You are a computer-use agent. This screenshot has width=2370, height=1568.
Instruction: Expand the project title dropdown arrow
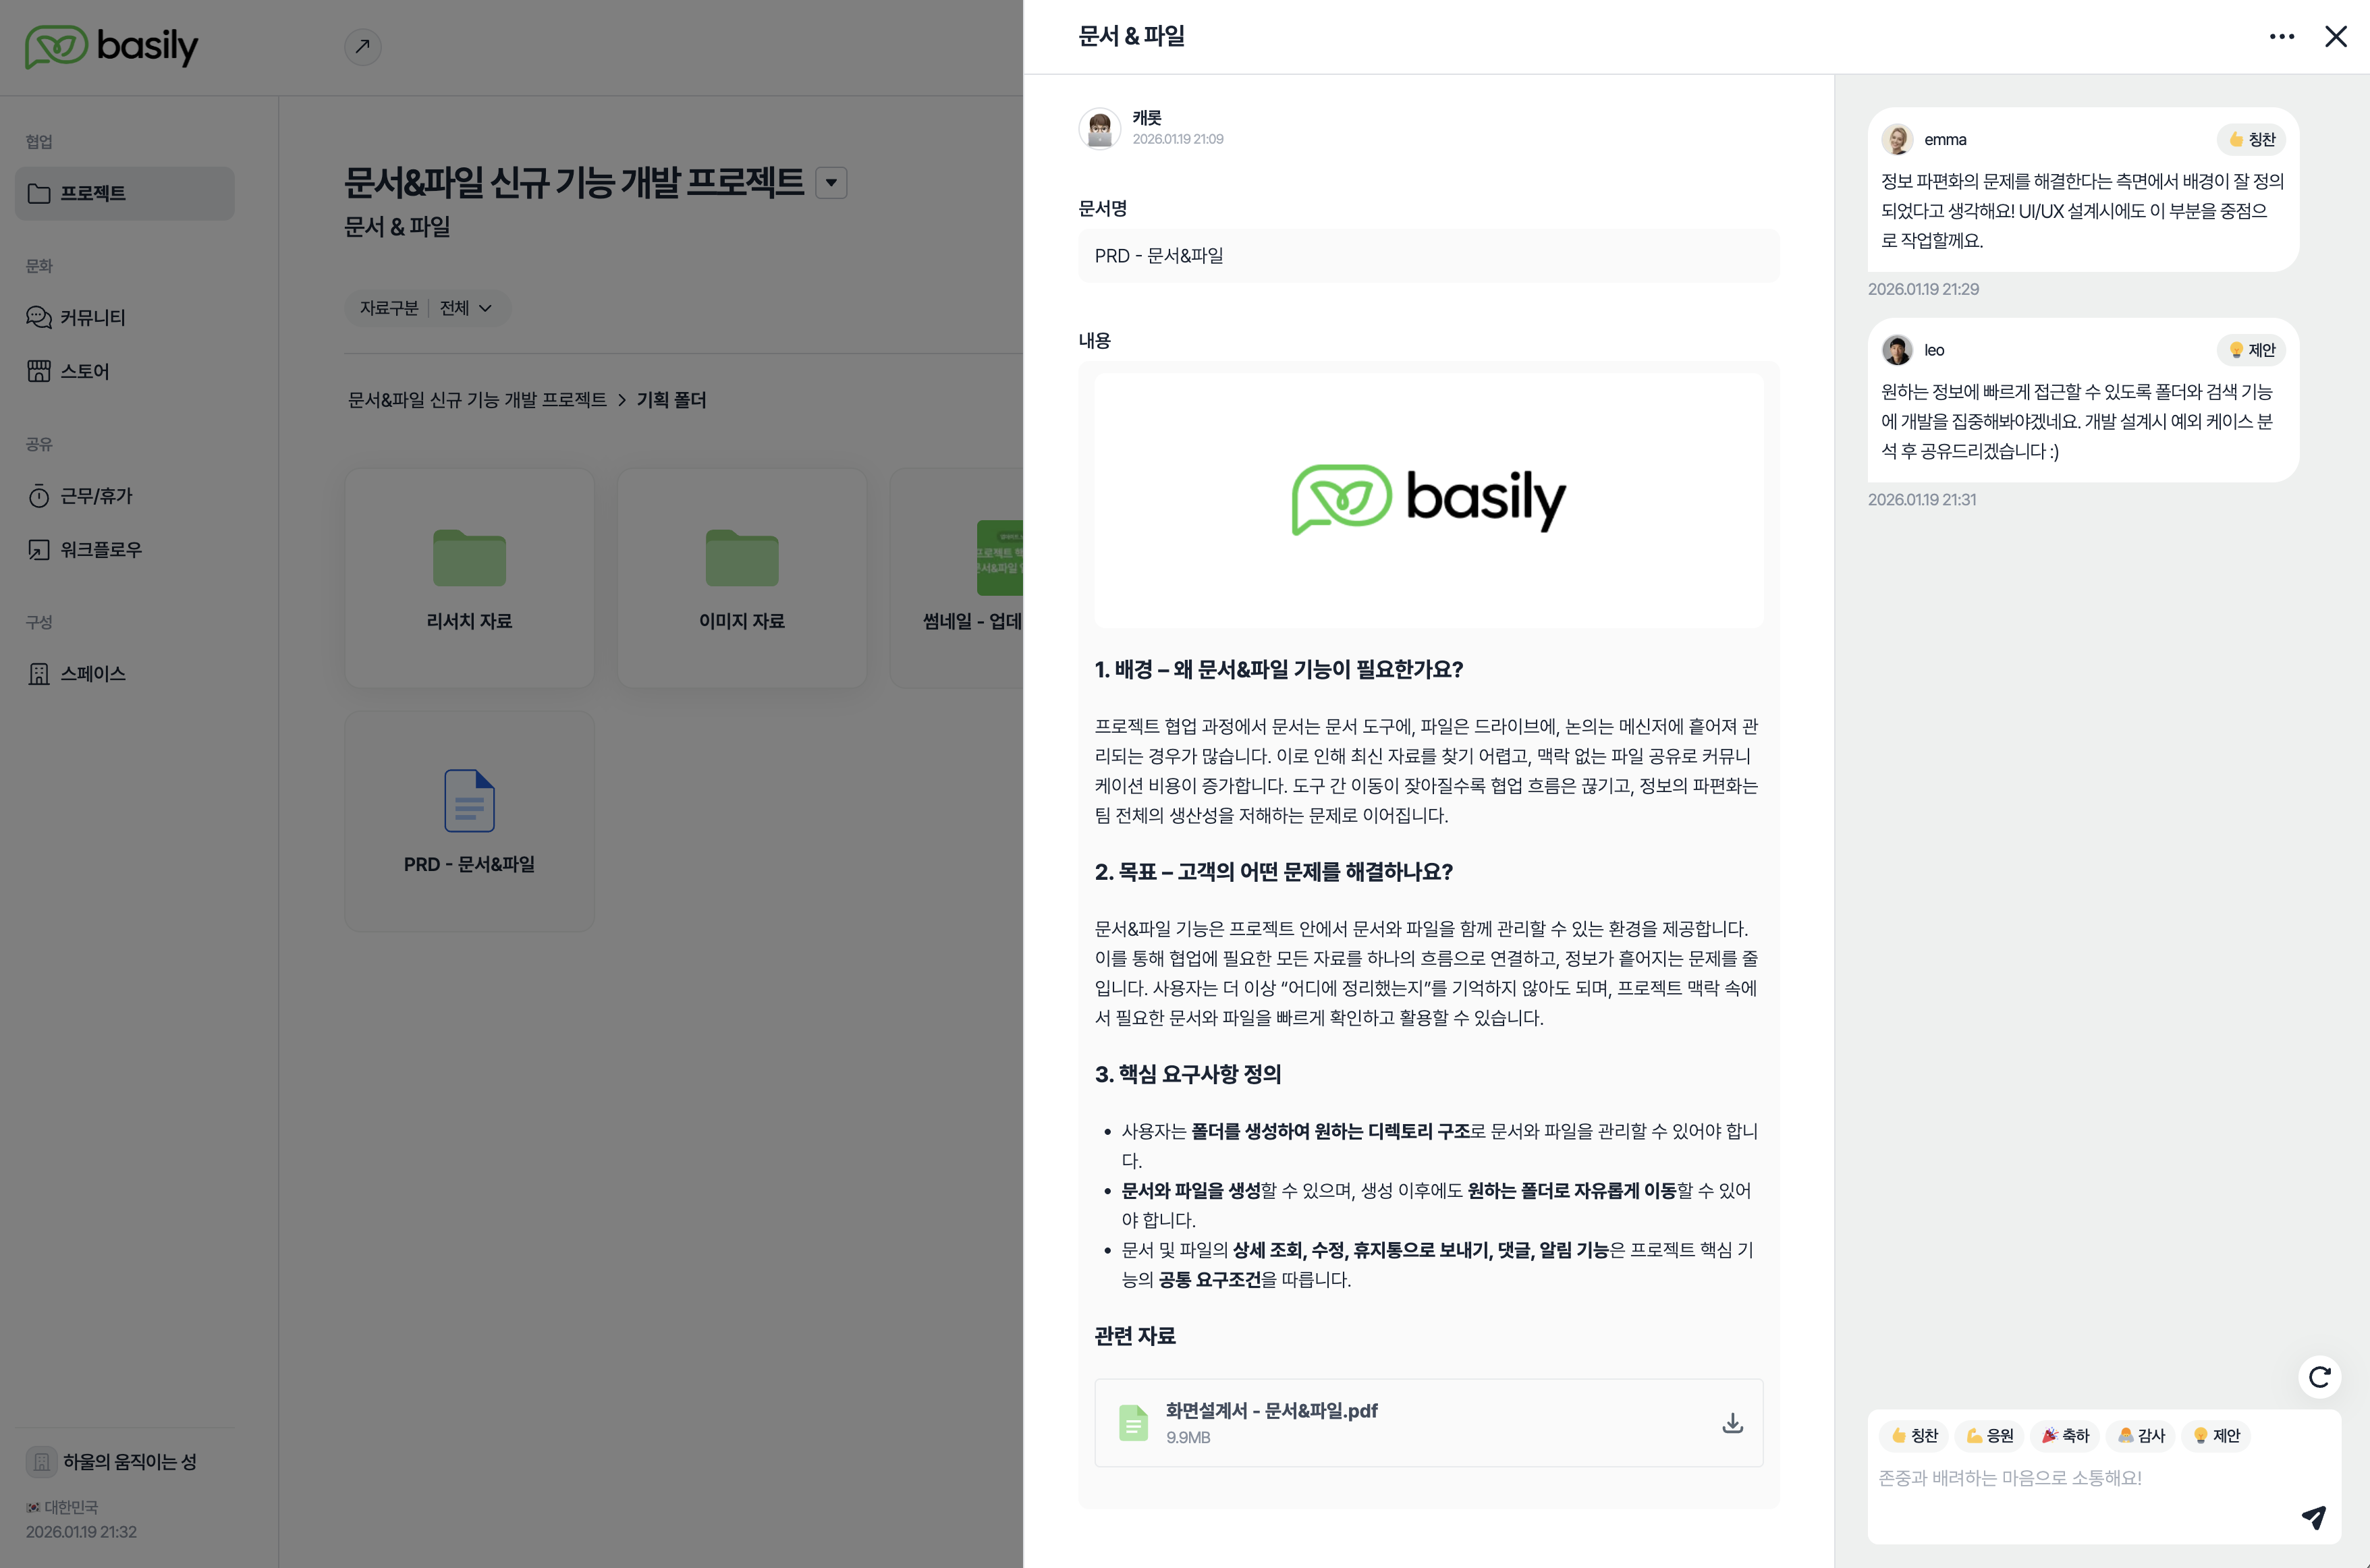click(x=831, y=183)
